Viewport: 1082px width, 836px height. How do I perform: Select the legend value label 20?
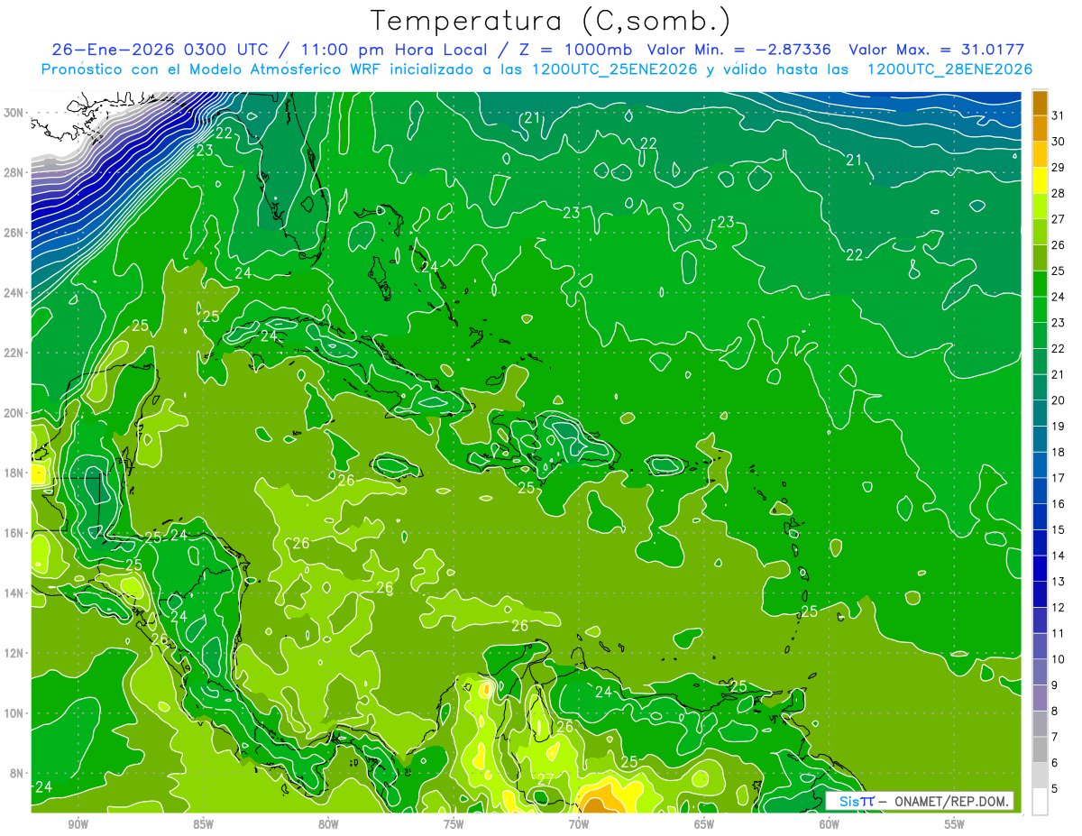(x=1059, y=400)
